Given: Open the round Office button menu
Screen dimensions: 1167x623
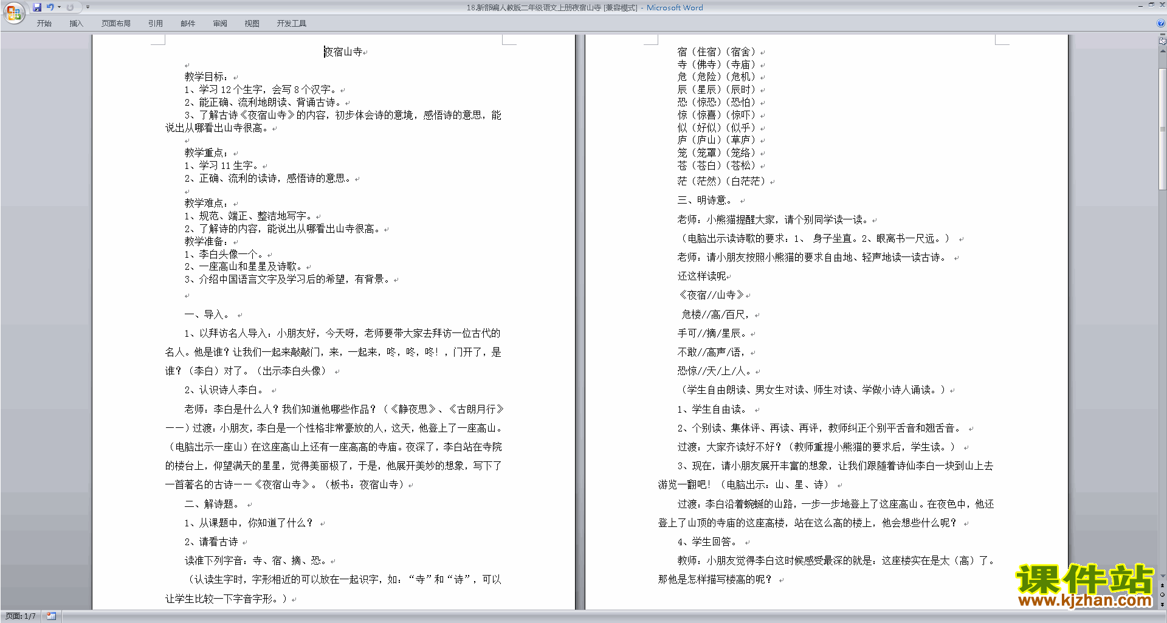Looking at the screenshot, I should coord(13,12).
